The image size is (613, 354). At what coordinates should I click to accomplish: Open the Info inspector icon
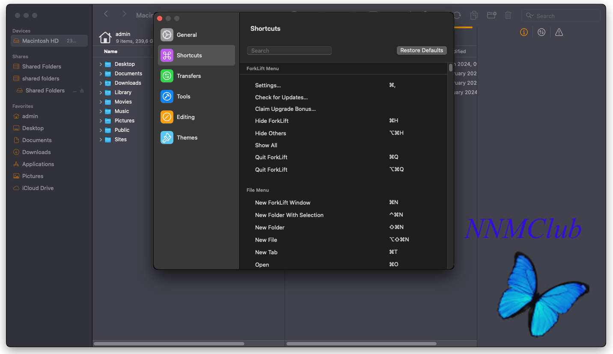(x=524, y=32)
